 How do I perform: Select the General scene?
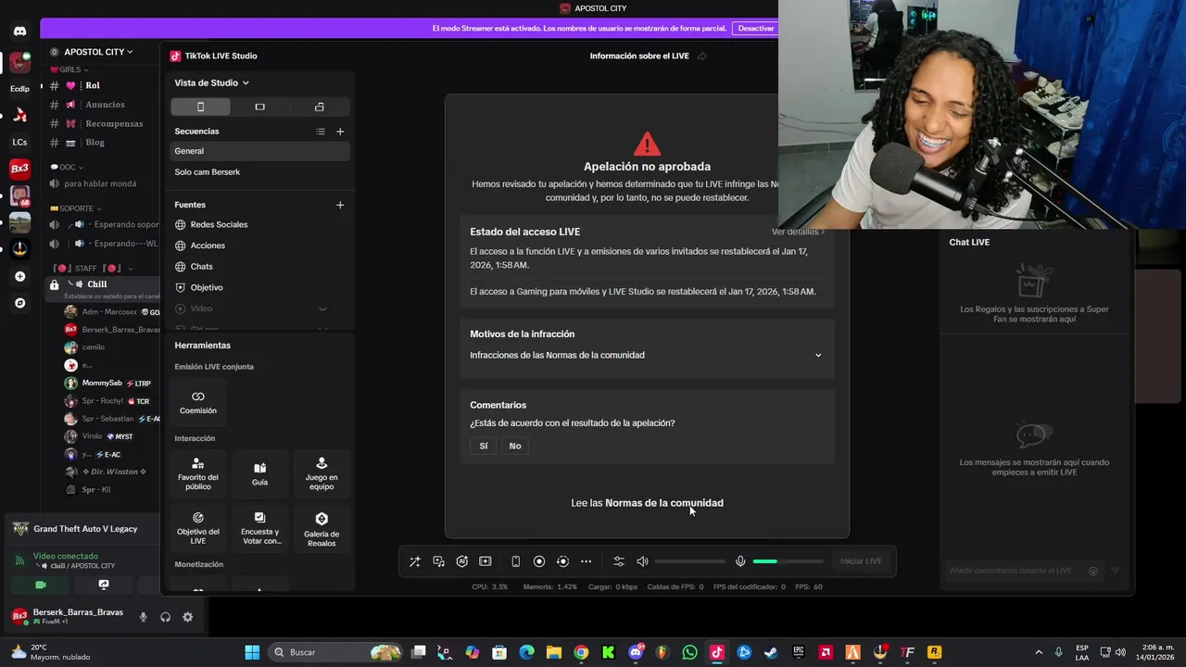pos(259,151)
